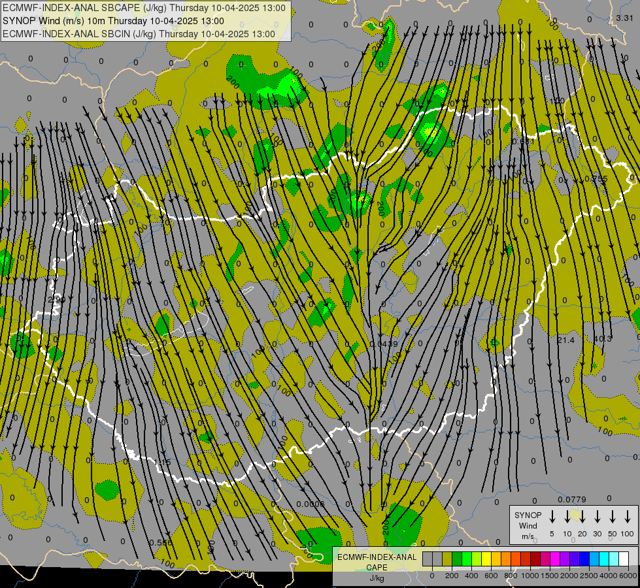Click the '6000' tick on CAPE scale

(x=628, y=576)
